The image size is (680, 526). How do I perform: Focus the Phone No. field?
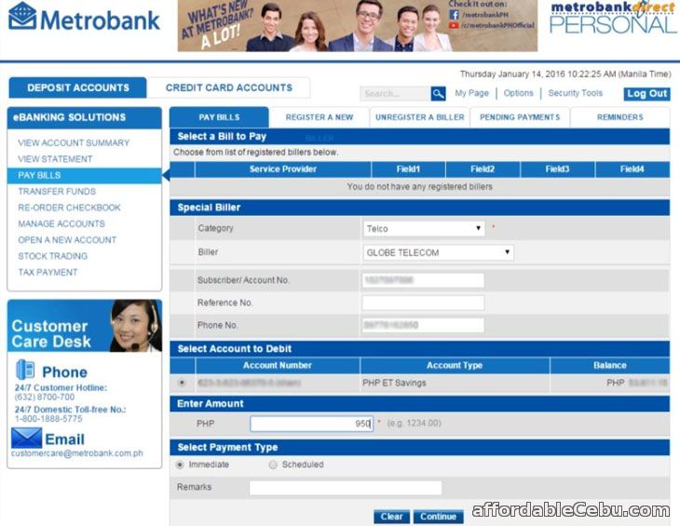(423, 326)
